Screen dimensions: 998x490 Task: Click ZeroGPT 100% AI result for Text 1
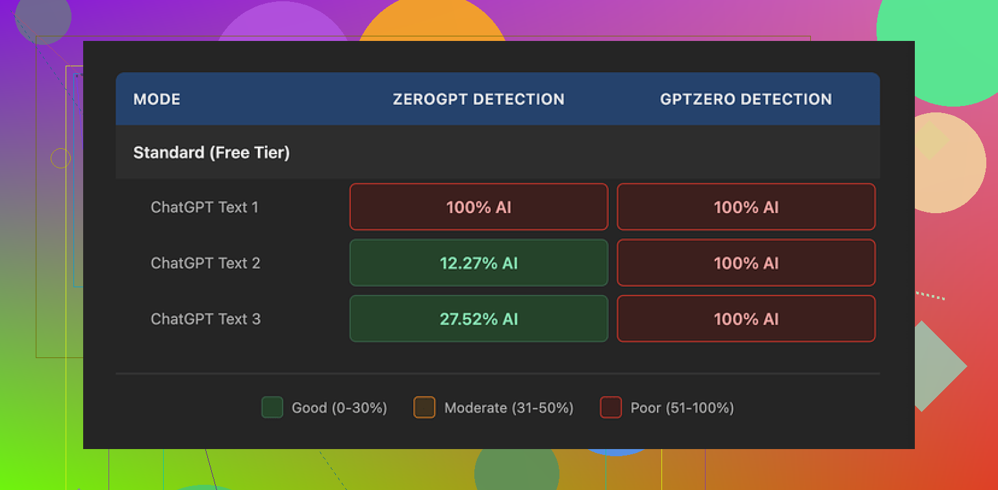pyautogui.click(x=478, y=207)
